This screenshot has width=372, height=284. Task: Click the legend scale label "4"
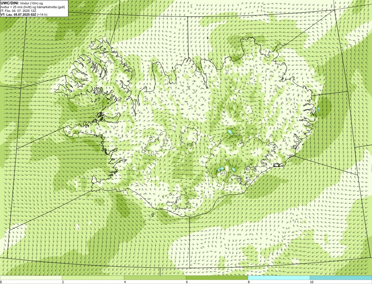coord(125,282)
